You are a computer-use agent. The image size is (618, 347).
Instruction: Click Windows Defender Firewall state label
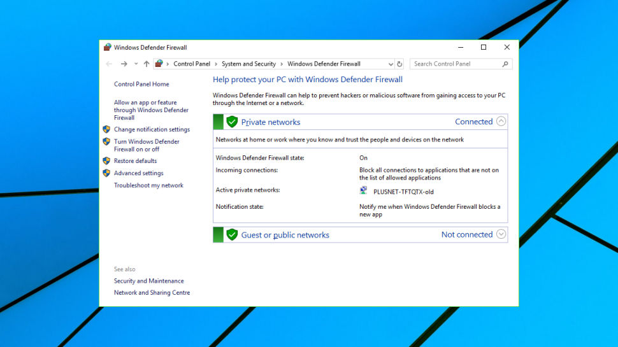pyautogui.click(x=260, y=158)
